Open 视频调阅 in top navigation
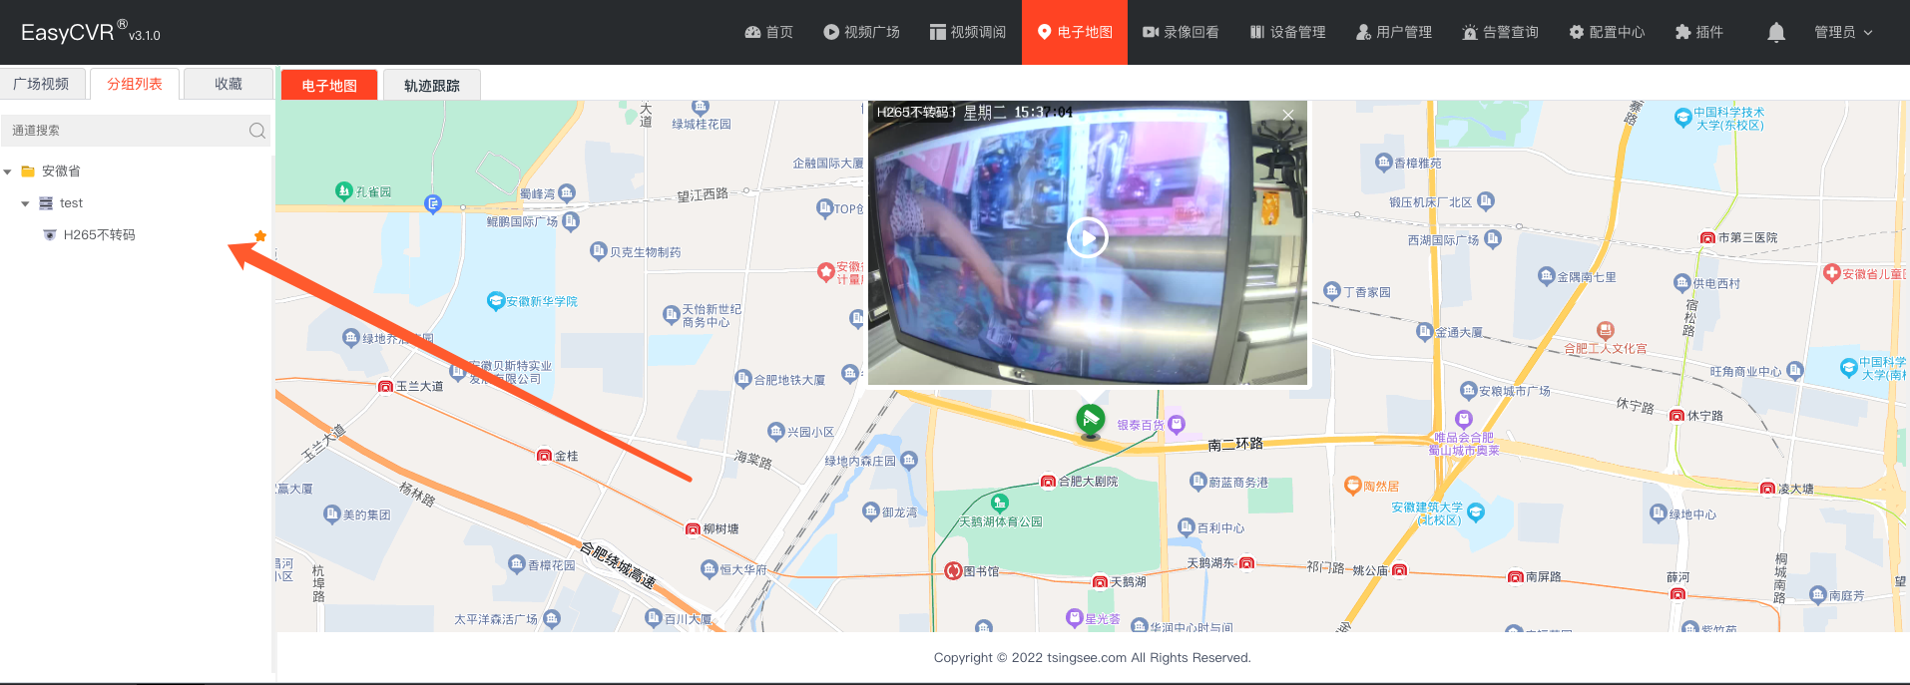Image resolution: width=1910 pixels, height=685 pixels. (968, 32)
